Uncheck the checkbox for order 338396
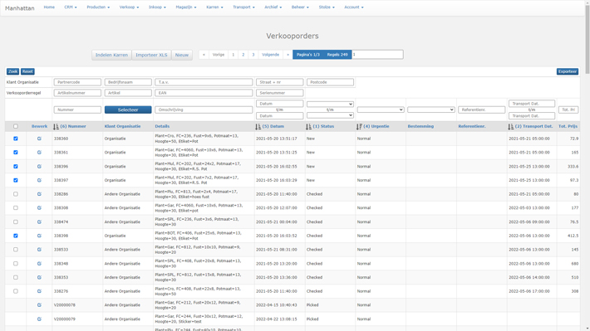 point(16,167)
